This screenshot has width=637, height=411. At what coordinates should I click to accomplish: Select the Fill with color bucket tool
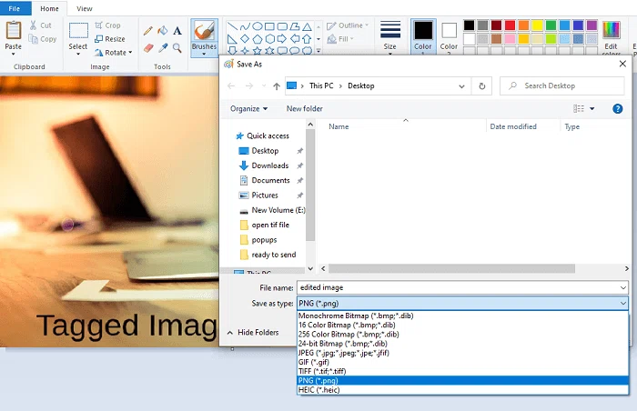click(163, 30)
